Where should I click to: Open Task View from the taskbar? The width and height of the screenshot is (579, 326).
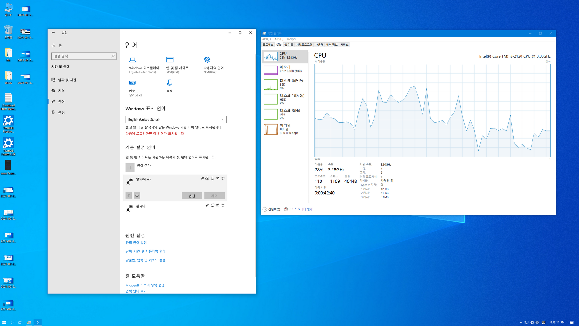[20, 322]
